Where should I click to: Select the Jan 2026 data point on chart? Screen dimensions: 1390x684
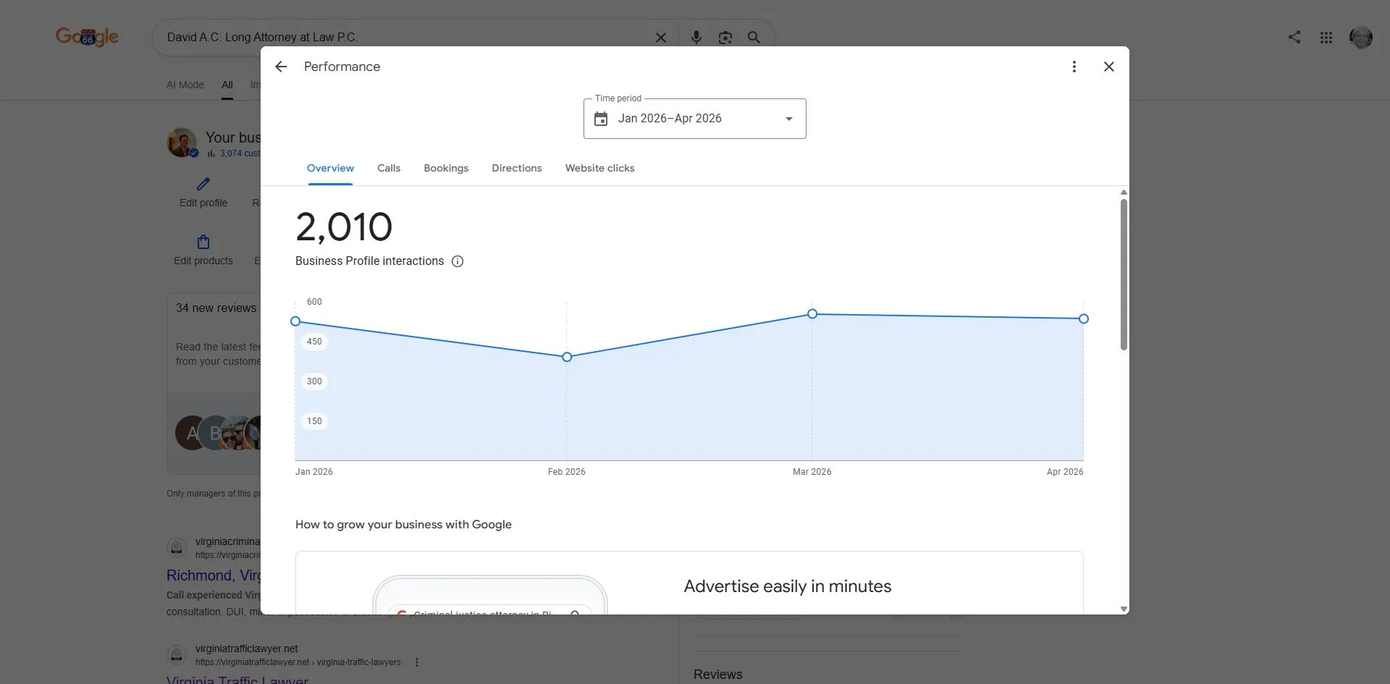point(295,321)
